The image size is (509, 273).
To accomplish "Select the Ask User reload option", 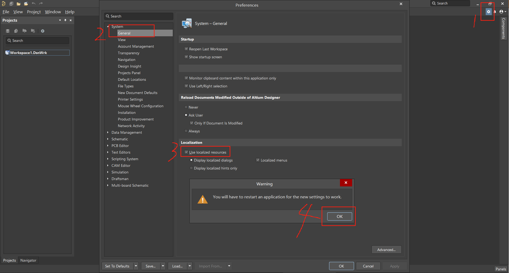I will tap(186, 115).
